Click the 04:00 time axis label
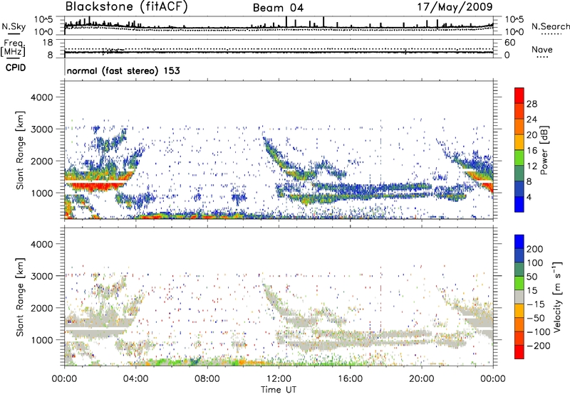This screenshot has width=570, height=394. [135, 379]
